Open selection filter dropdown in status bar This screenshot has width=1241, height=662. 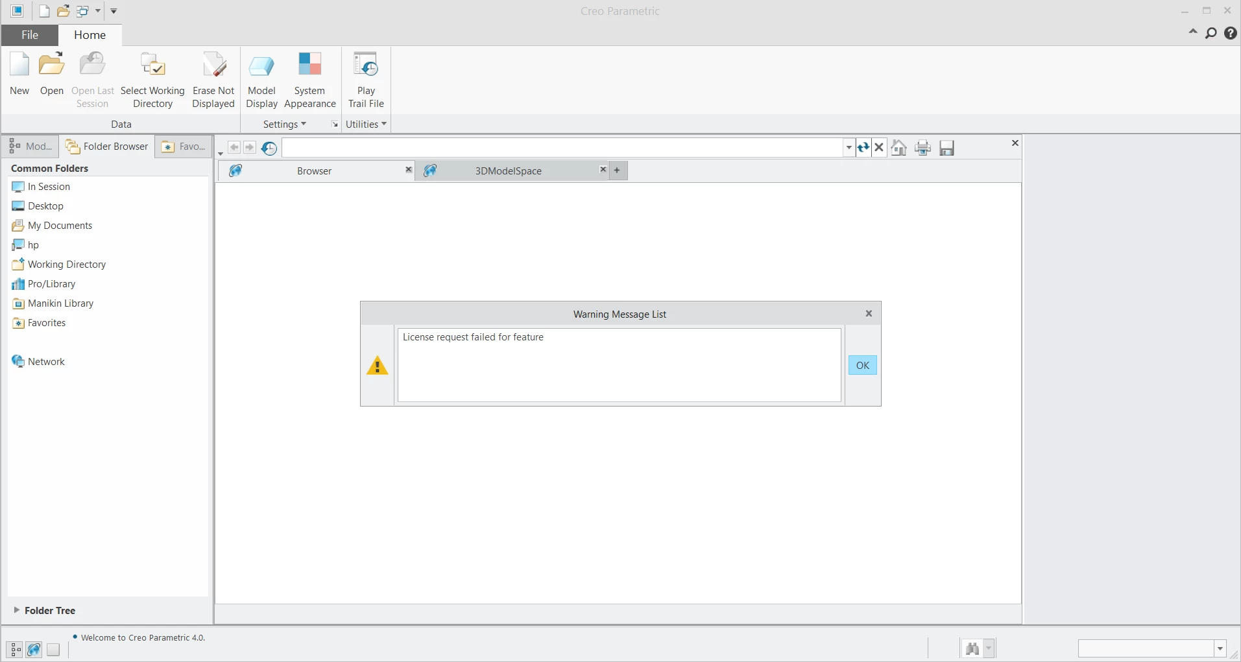tap(1220, 648)
